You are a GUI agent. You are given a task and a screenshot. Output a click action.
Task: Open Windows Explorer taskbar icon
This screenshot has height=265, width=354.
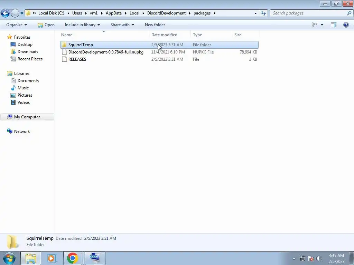(31, 258)
